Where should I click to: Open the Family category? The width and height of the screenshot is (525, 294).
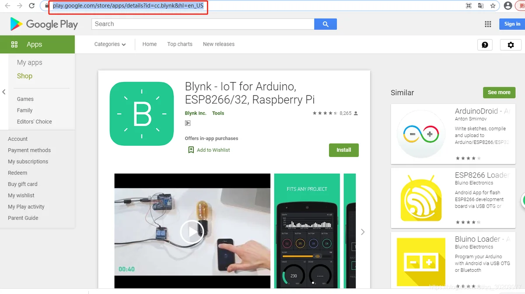click(x=25, y=110)
